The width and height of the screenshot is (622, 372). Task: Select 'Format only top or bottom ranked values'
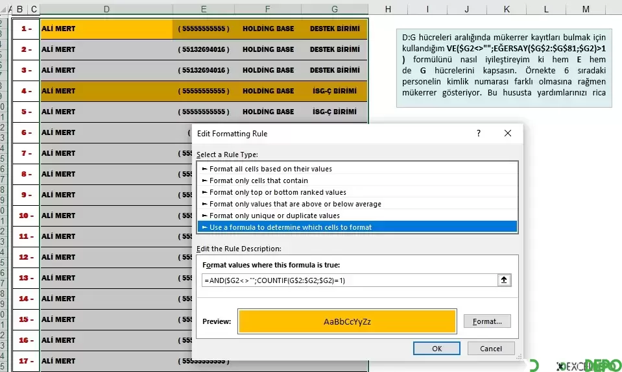[x=357, y=192]
